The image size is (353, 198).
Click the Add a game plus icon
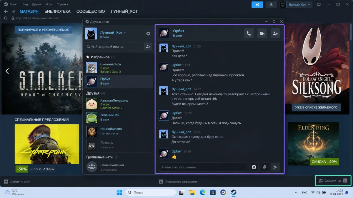coord(6,182)
